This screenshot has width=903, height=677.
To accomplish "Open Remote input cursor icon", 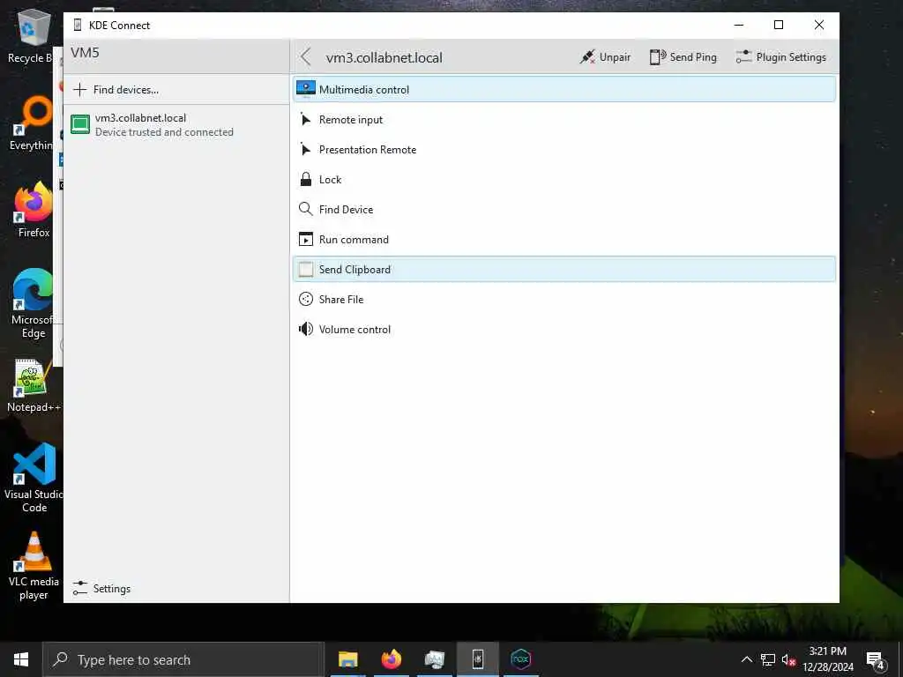I will (305, 119).
